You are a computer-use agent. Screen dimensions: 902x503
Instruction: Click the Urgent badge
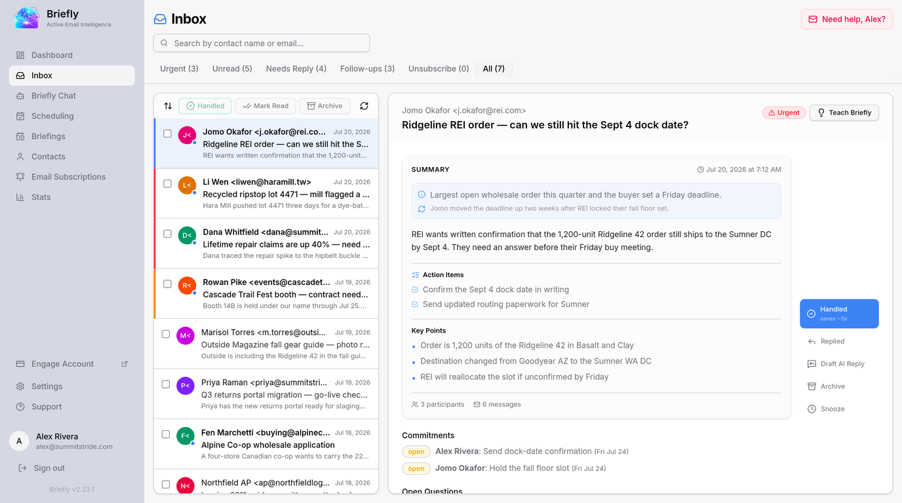point(784,113)
